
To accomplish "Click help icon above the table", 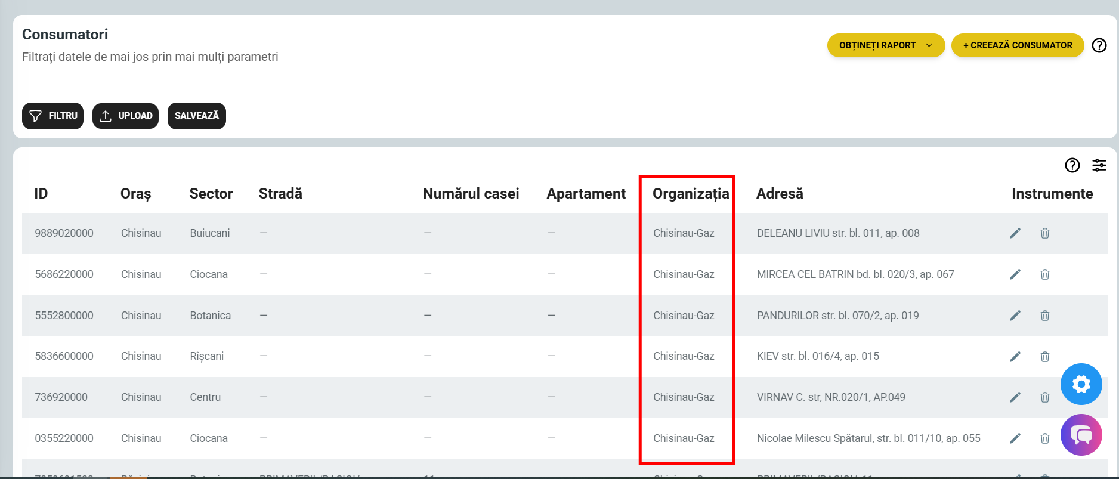I will click(x=1072, y=165).
